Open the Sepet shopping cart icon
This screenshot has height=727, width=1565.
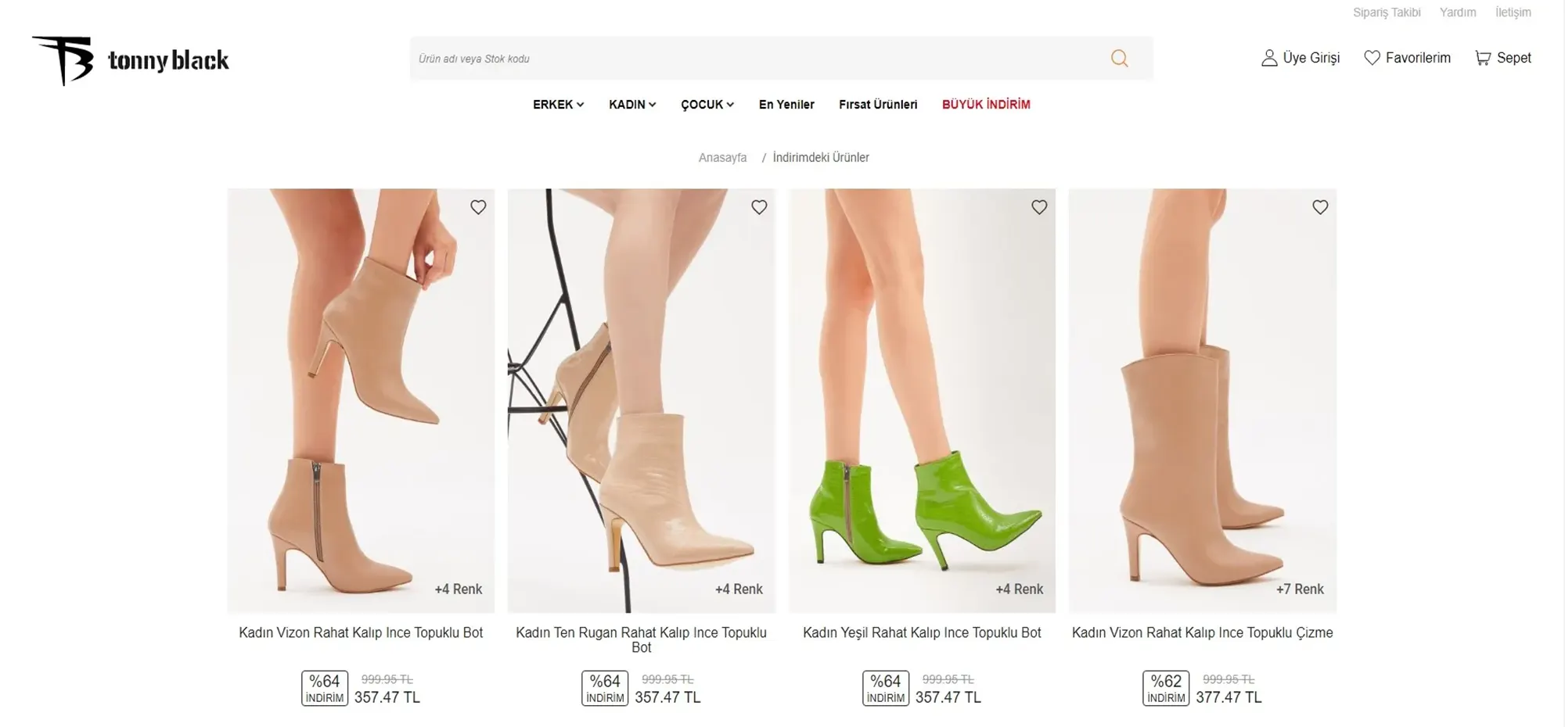point(1482,58)
